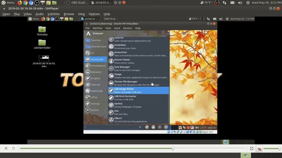282x158 pixels.
Task: Select the System category
Action: pos(96,110)
